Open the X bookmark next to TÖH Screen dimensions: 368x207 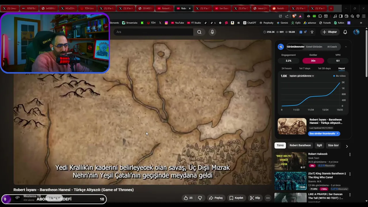tap(160, 23)
